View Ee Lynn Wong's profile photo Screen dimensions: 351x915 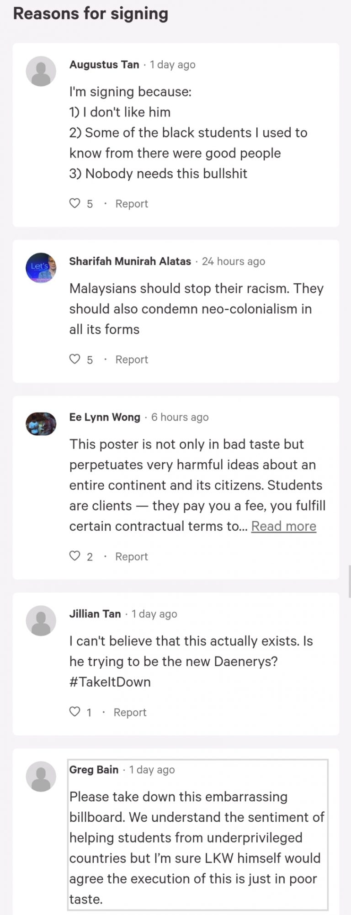pyautogui.click(x=41, y=424)
